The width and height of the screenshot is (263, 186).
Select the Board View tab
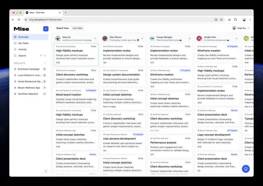click(x=62, y=28)
